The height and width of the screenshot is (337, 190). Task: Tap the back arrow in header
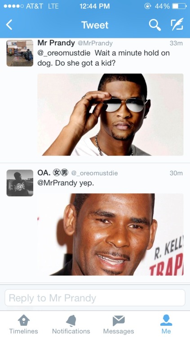point(9,25)
